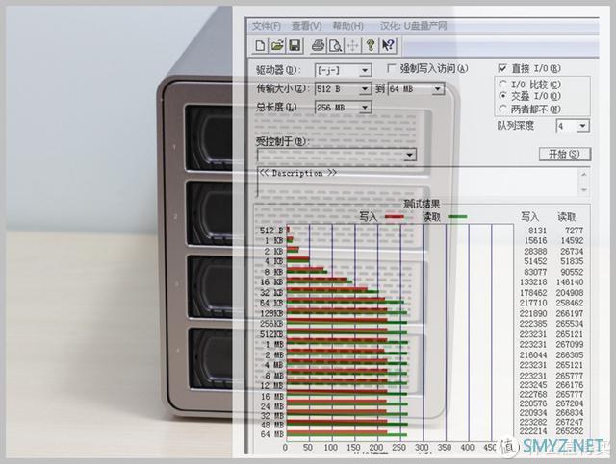Click the write value 216044
This screenshot has width=616, height=464.
point(533,354)
